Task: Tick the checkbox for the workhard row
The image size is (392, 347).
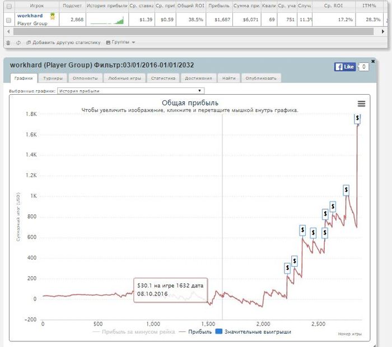Action: (x=8, y=20)
